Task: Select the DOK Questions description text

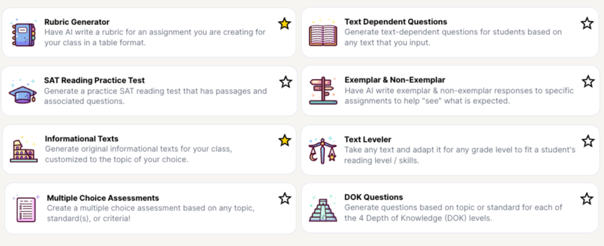Action: [x=454, y=212]
